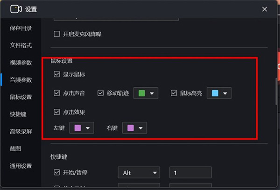Toggle the 开始/暂停 hotkey checkbox
The height and width of the screenshot is (190, 280).
57,173
